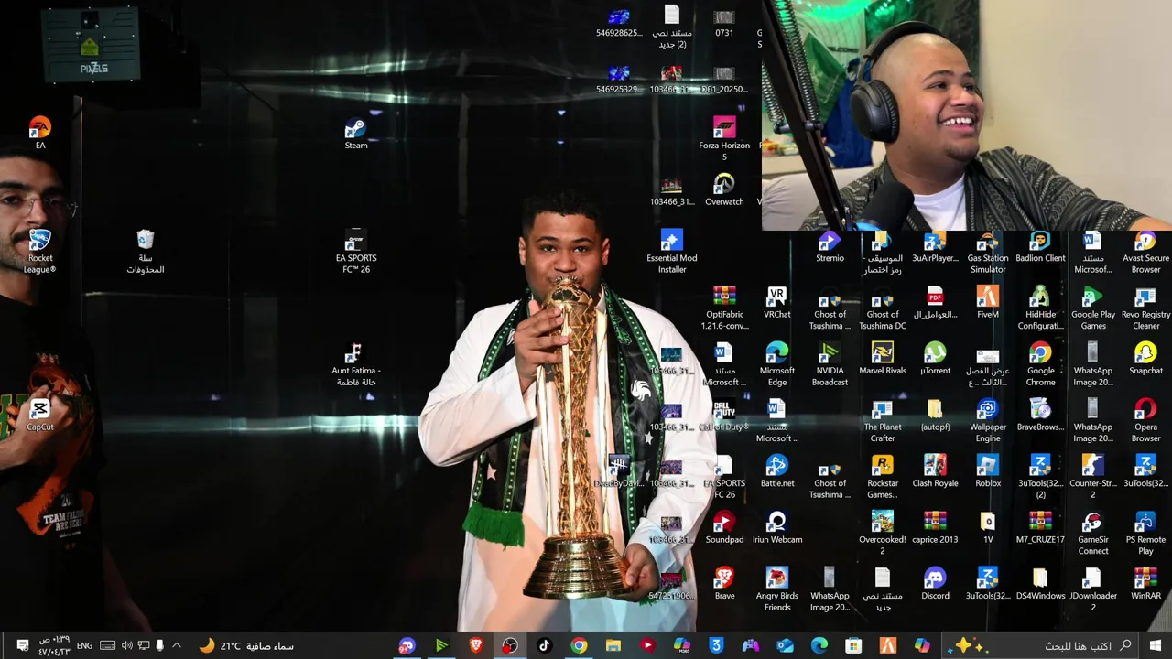Select the Stremio desktop icon

pos(830,246)
